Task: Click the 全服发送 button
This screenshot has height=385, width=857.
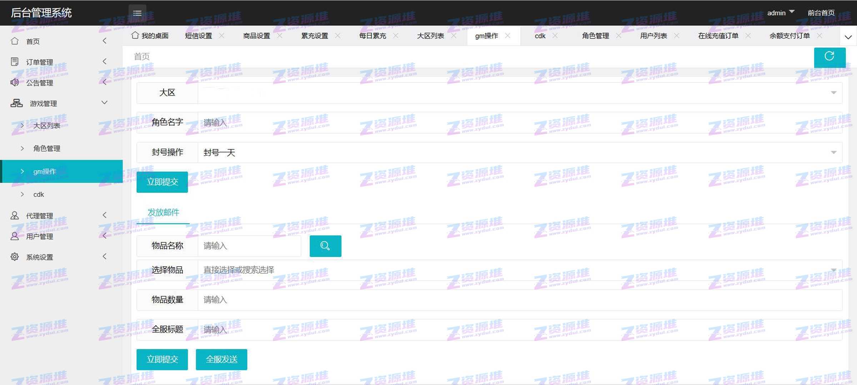Action: click(221, 359)
